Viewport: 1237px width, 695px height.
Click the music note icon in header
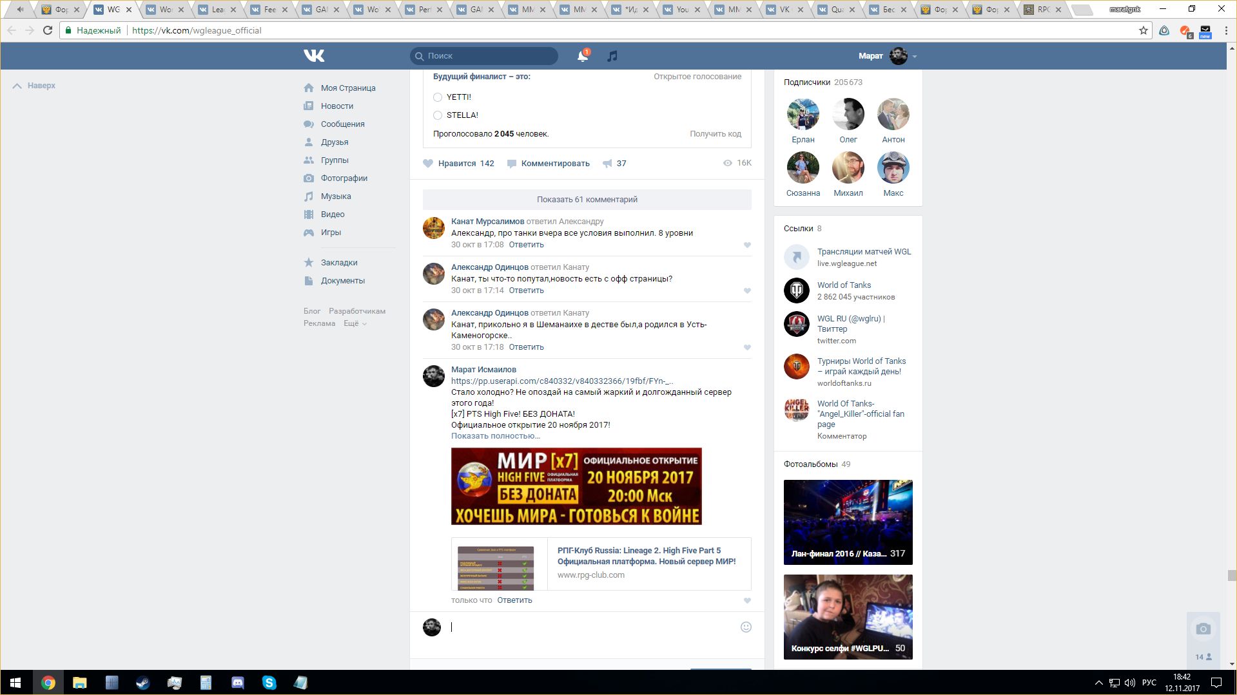coord(612,56)
